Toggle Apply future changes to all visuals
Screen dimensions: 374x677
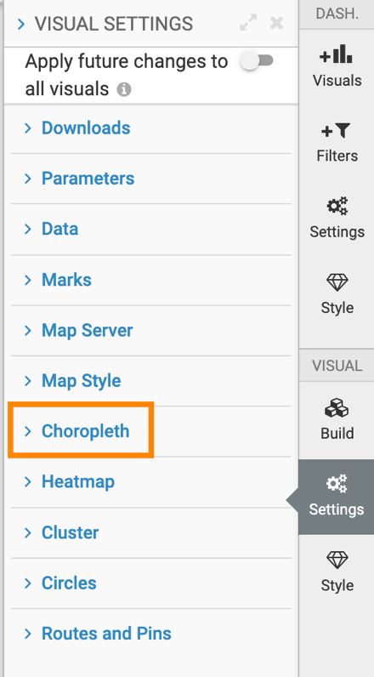tap(257, 61)
